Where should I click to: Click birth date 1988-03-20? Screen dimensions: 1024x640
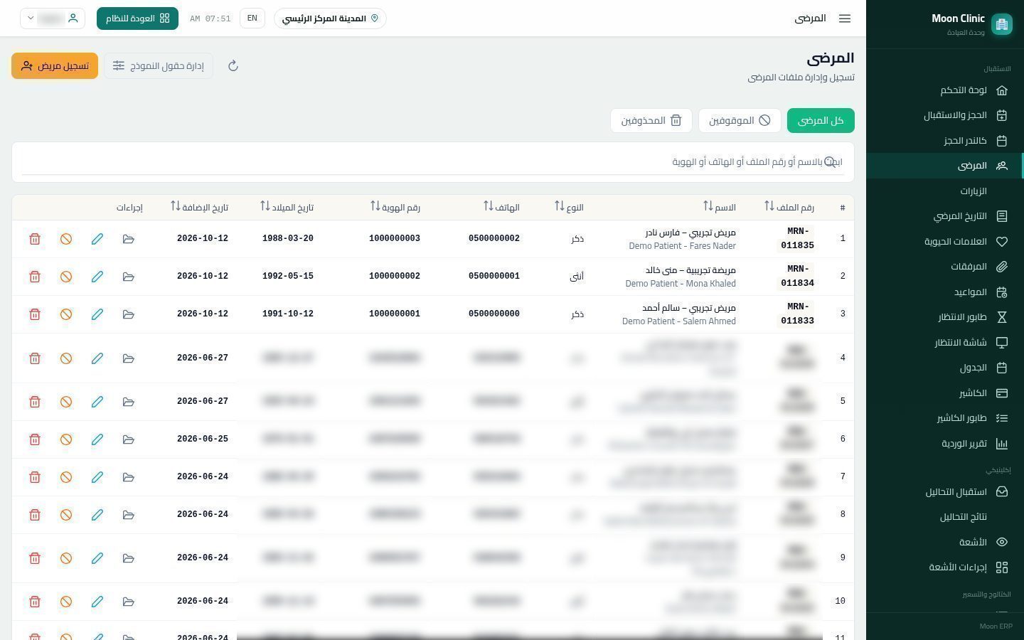[288, 239]
